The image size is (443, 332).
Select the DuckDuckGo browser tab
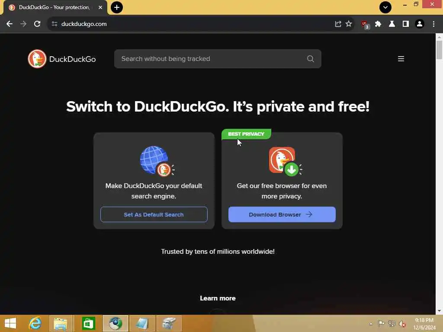[54, 7]
